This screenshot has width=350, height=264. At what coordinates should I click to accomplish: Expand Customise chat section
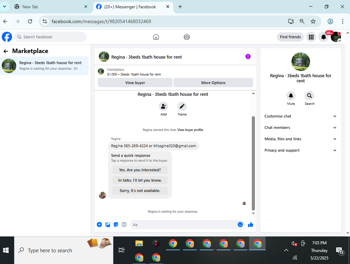click(300, 116)
